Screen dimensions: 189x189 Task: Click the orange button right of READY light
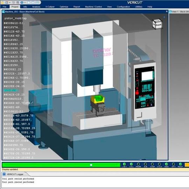click(x=187, y=165)
